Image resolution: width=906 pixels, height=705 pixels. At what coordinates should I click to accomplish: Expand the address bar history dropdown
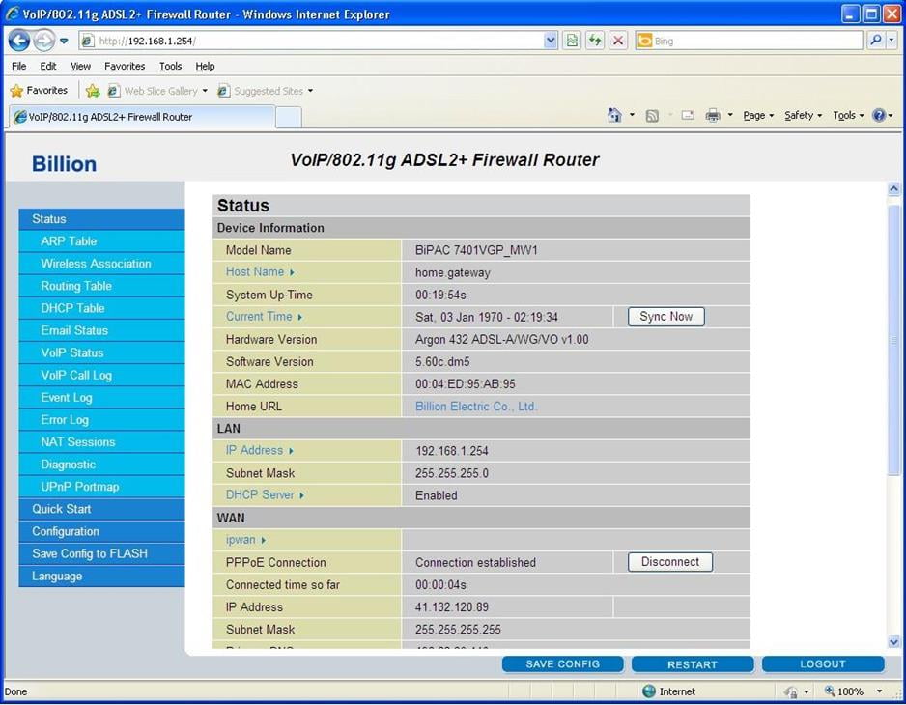[551, 41]
